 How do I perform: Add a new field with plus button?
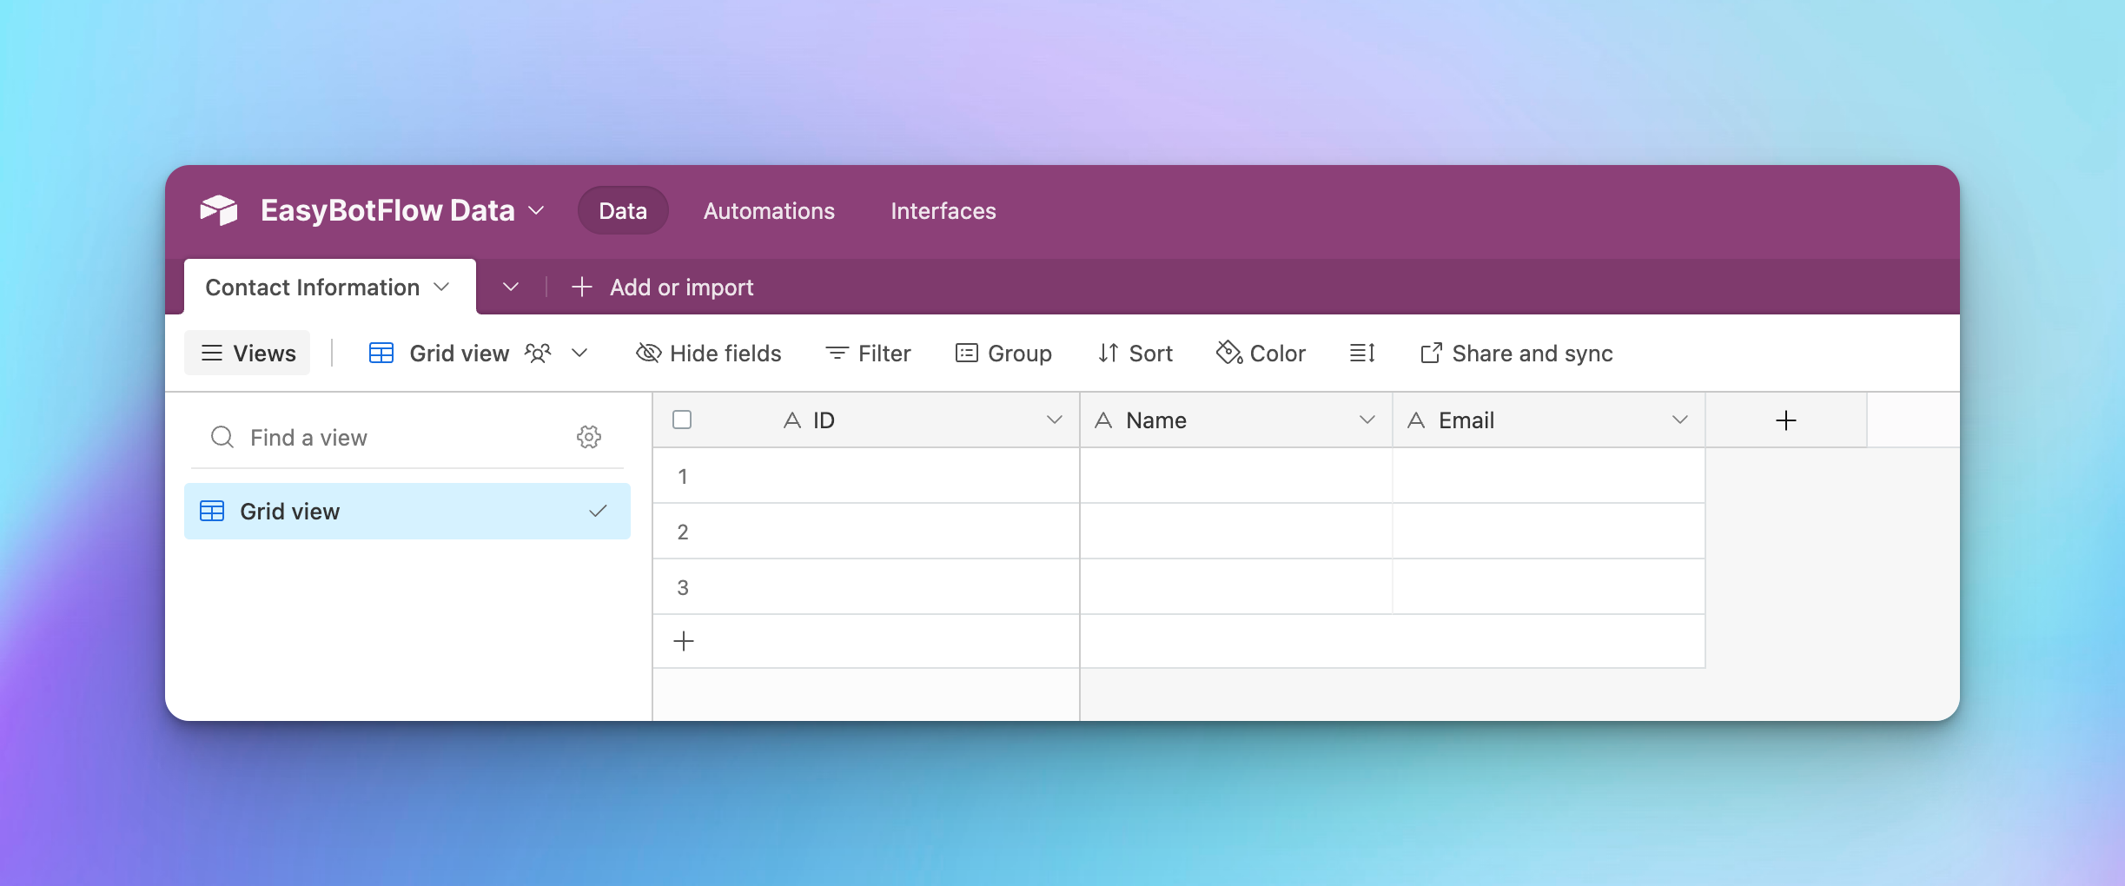pyautogui.click(x=1786, y=420)
